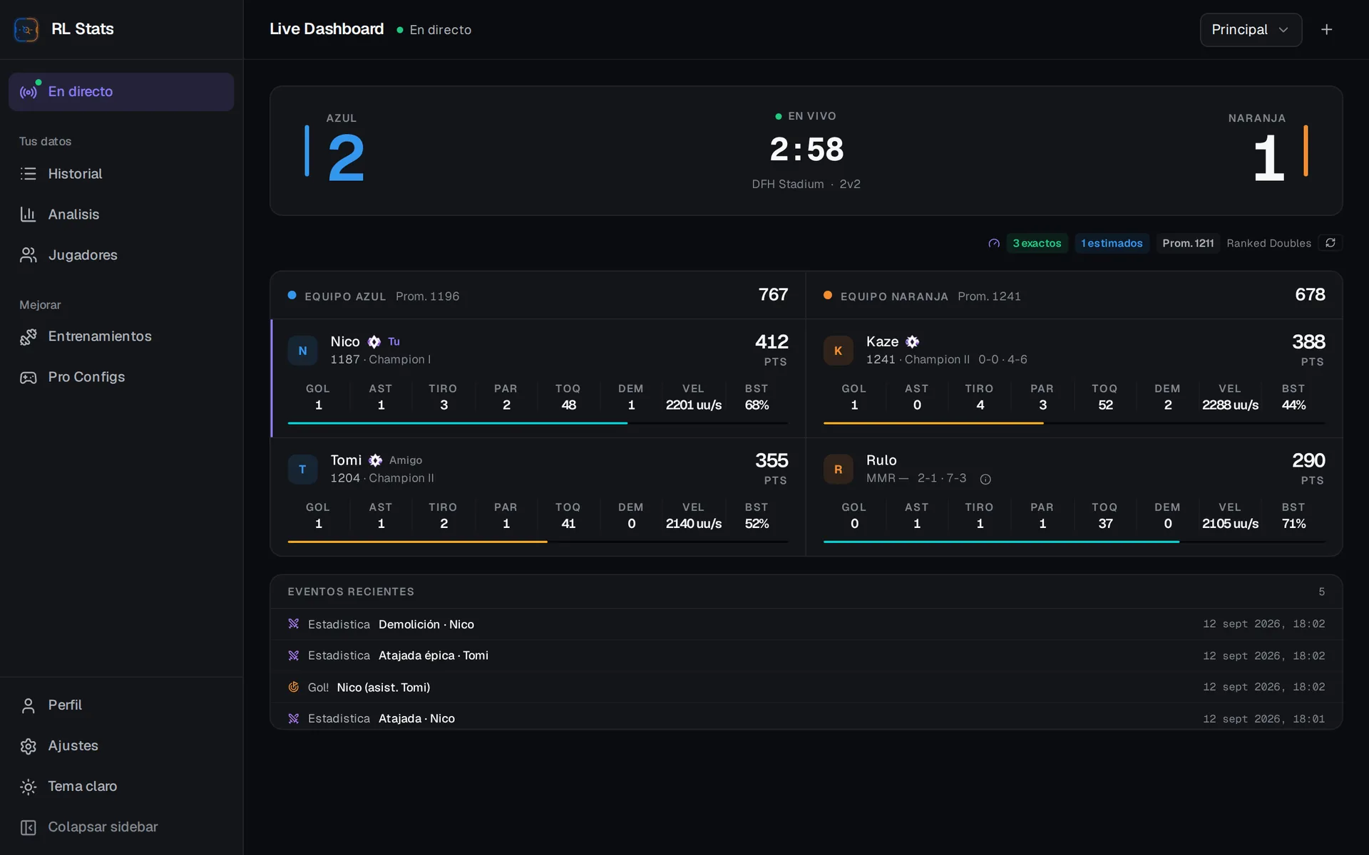Click Kaze's avatar K

(838, 351)
